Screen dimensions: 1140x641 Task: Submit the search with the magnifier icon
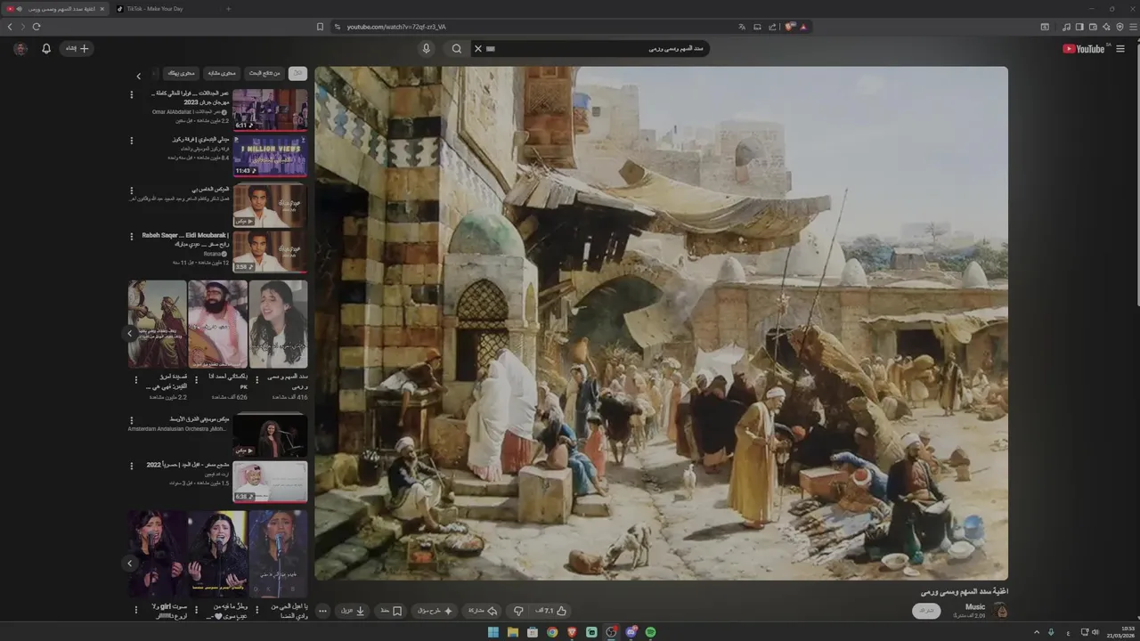pyautogui.click(x=457, y=49)
